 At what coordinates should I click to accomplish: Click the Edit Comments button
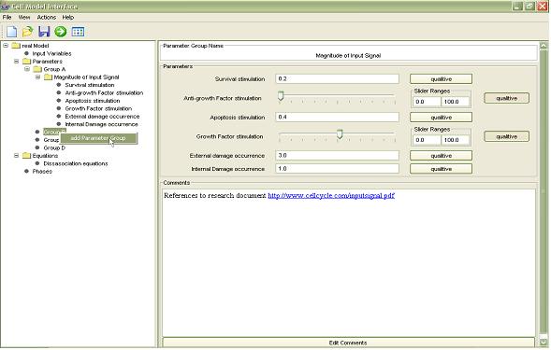[348, 343]
